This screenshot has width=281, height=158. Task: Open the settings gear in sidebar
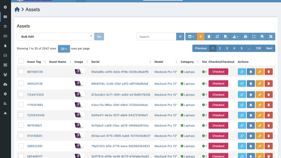(x=5, y=94)
